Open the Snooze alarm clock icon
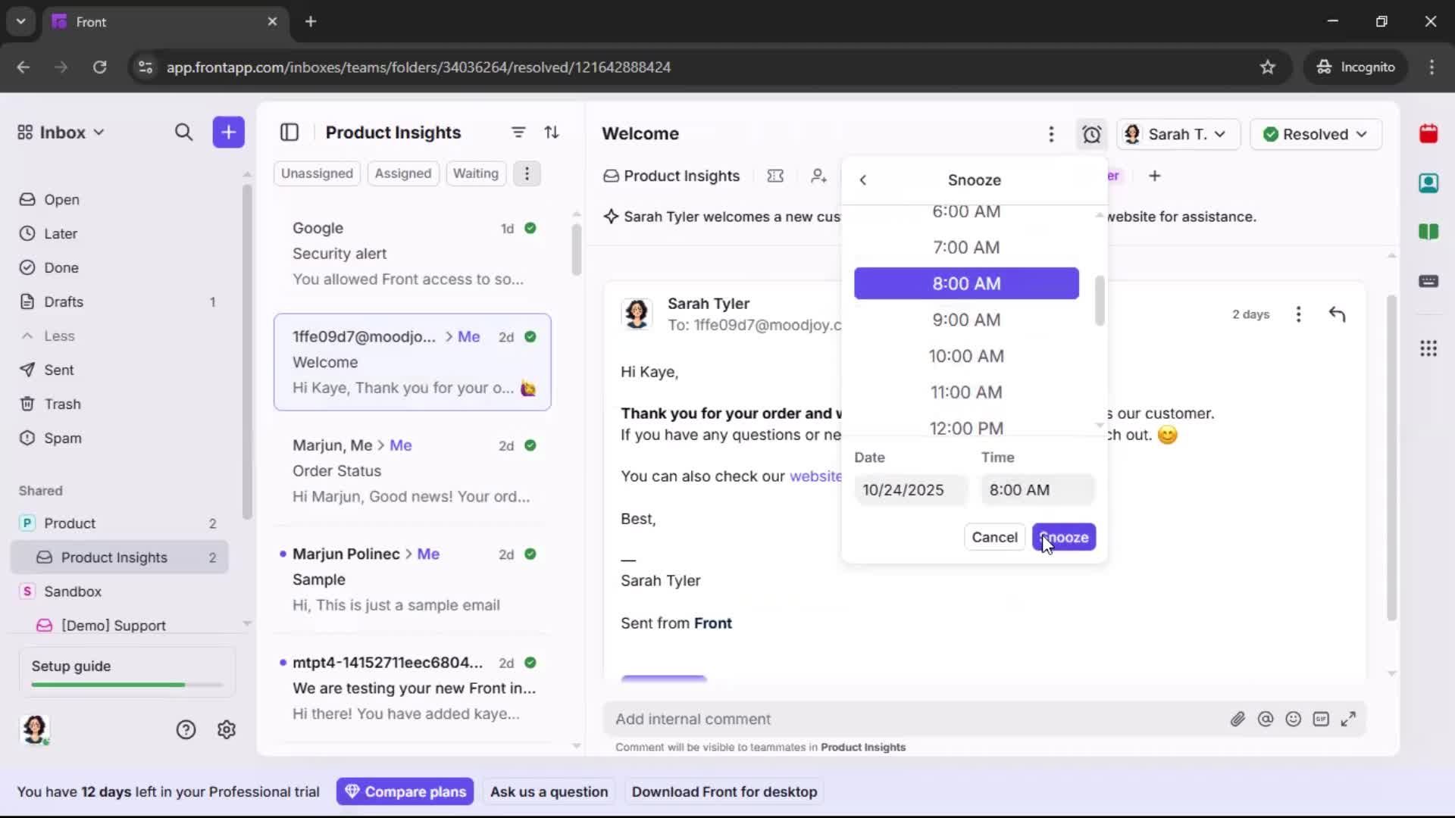 click(x=1091, y=134)
